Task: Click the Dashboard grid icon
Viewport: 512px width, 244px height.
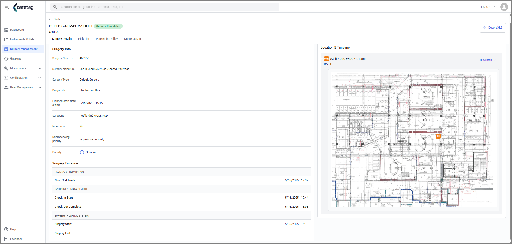Action: [6, 30]
